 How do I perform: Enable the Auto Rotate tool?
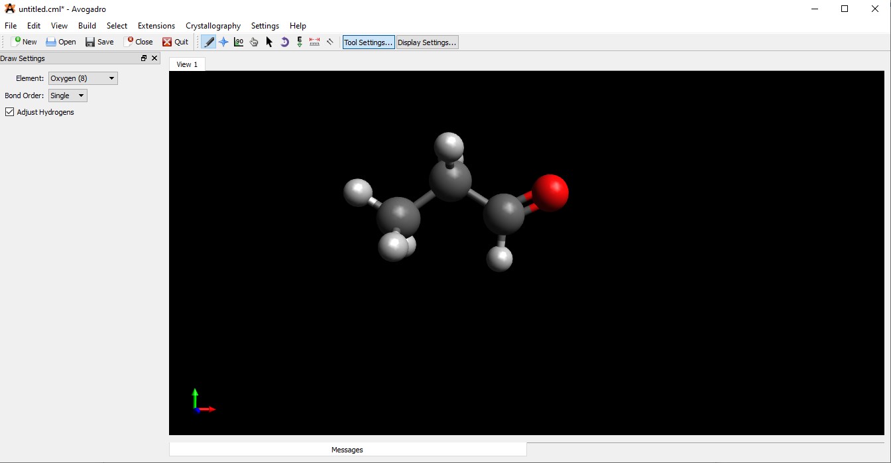coord(284,42)
